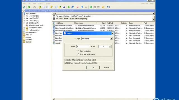Toggle the File time Modified rule checkbox

pos(54,16)
